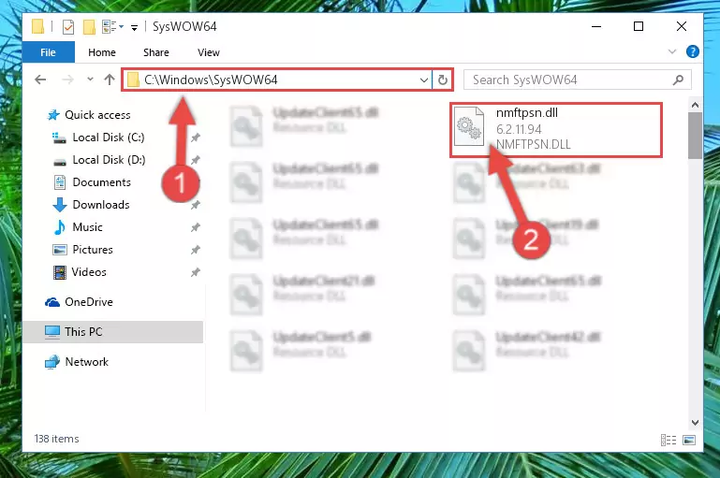Switch to the Home ribbon tab
This screenshot has height=478, width=720.
pyautogui.click(x=102, y=52)
